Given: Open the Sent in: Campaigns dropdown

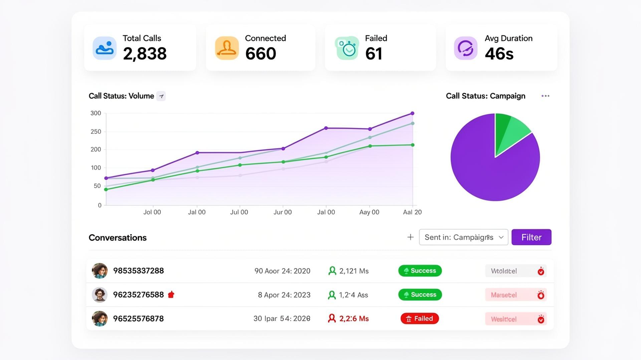Looking at the screenshot, I should coord(463,237).
